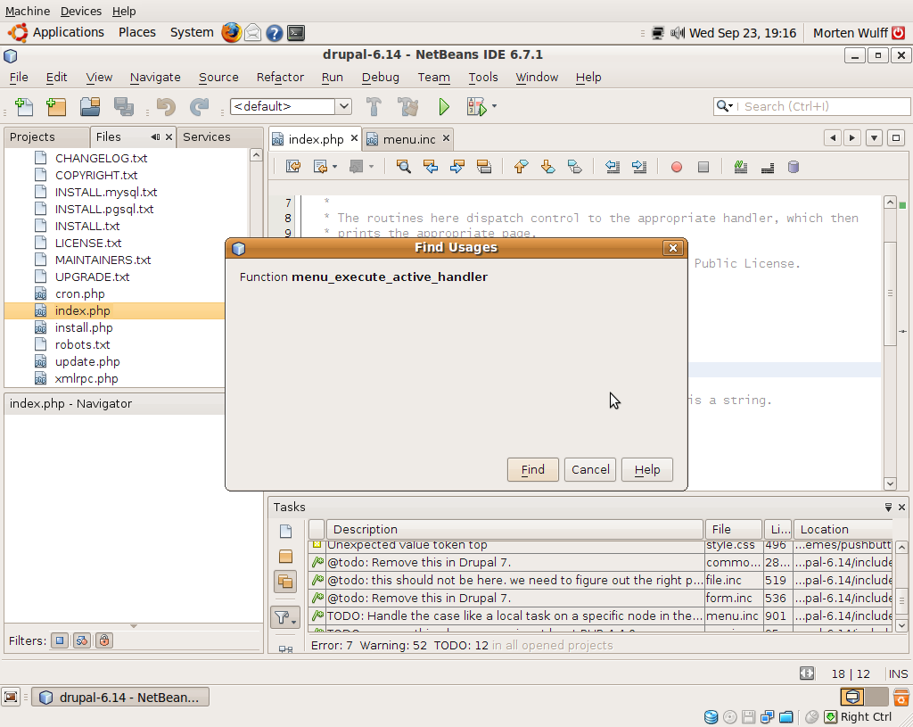
Task: Expand the Debug Main Project dropdown arrow
Action: (x=494, y=106)
